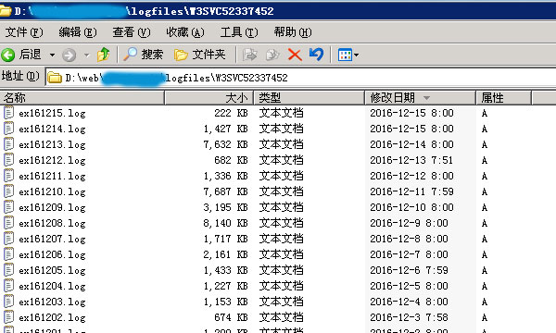The image size is (556, 333).
Task: Click the 2016-12-6 7:59 date cell
Action: tap(409, 270)
